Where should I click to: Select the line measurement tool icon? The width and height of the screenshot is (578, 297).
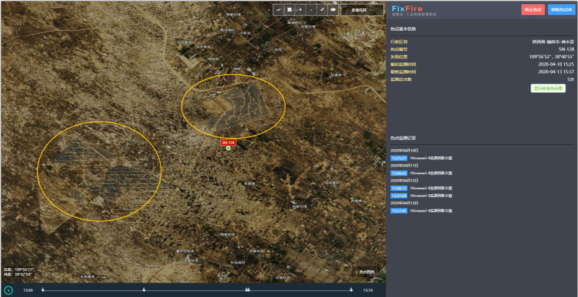[279, 10]
